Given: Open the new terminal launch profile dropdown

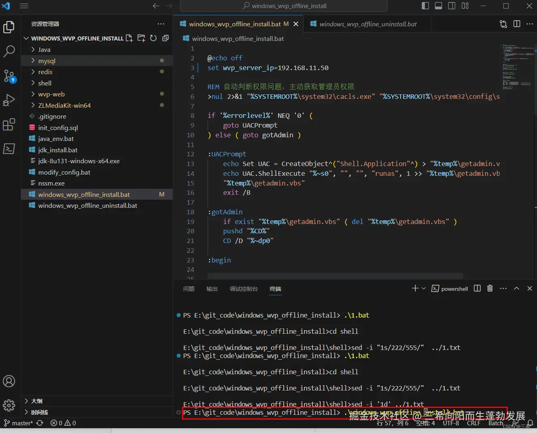Looking at the screenshot, I should tap(424, 288).
